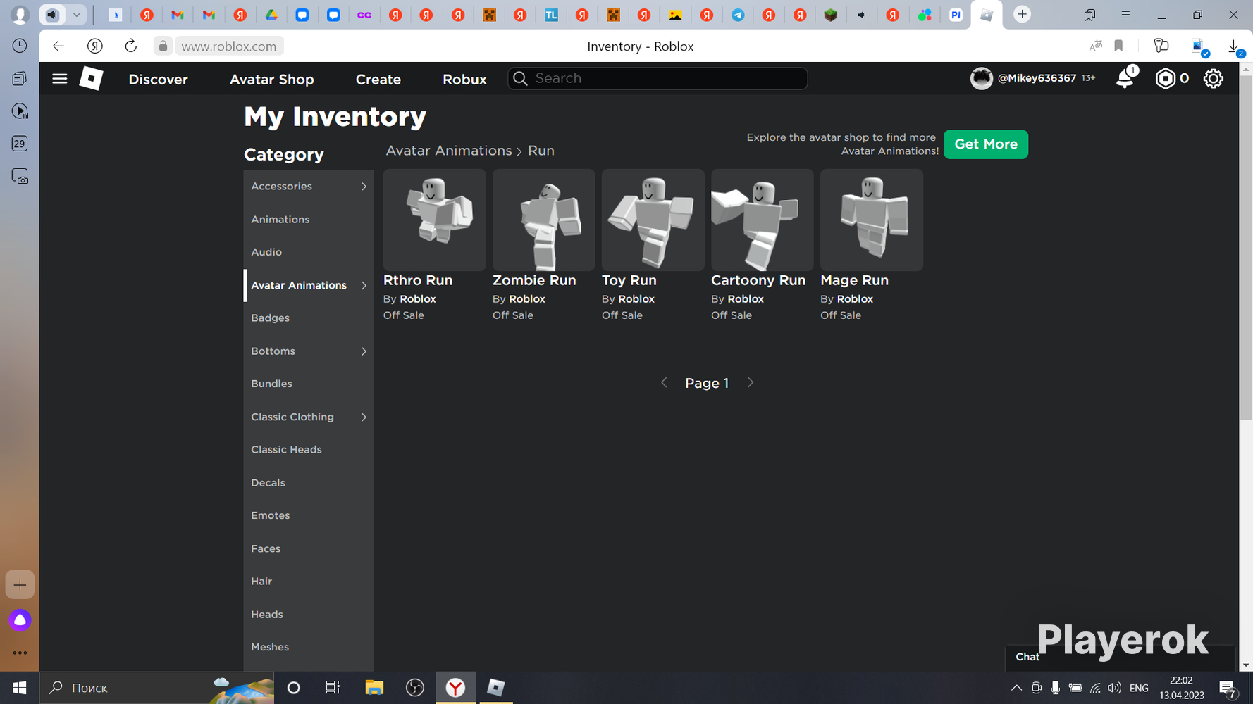
Task: Bookmark this page with the bookmark icon
Action: pyautogui.click(x=1118, y=46)
